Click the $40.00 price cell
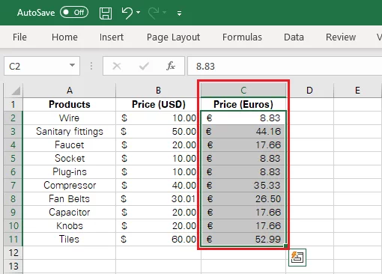382x274 pixels. (x=158, y=186)
